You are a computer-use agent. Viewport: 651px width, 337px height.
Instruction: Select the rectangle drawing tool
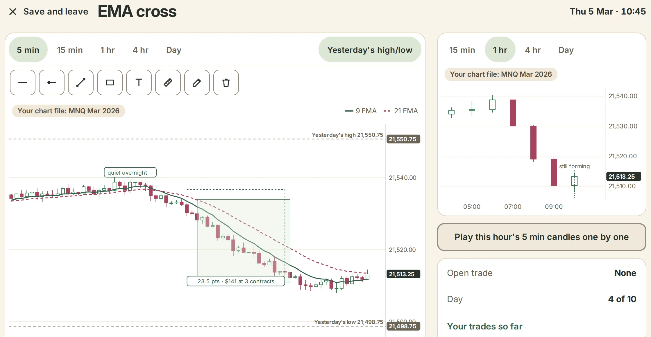click(x=110, y=83)
